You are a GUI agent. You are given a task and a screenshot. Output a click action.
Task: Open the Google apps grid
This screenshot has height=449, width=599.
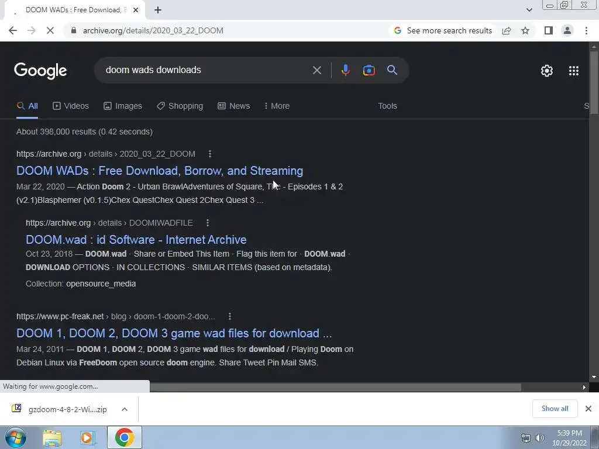point(574,71)
